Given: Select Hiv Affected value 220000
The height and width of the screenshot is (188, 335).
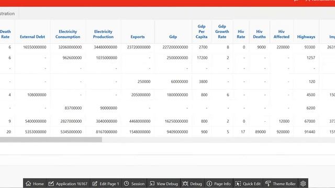Looking at the screenshot, I should pos(283,47).
